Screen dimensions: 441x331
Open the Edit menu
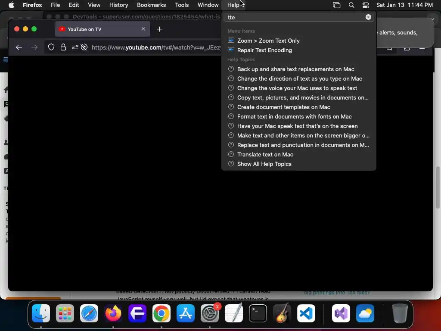pyautogui.click(x=74, y=5)
